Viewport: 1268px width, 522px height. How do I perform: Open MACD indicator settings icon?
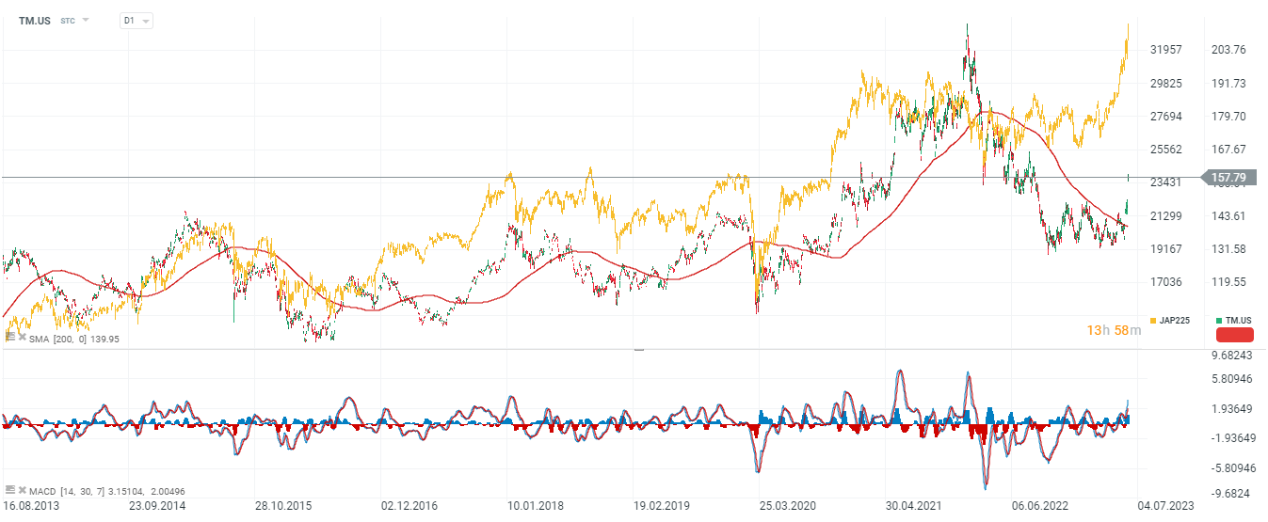[9, 490]
